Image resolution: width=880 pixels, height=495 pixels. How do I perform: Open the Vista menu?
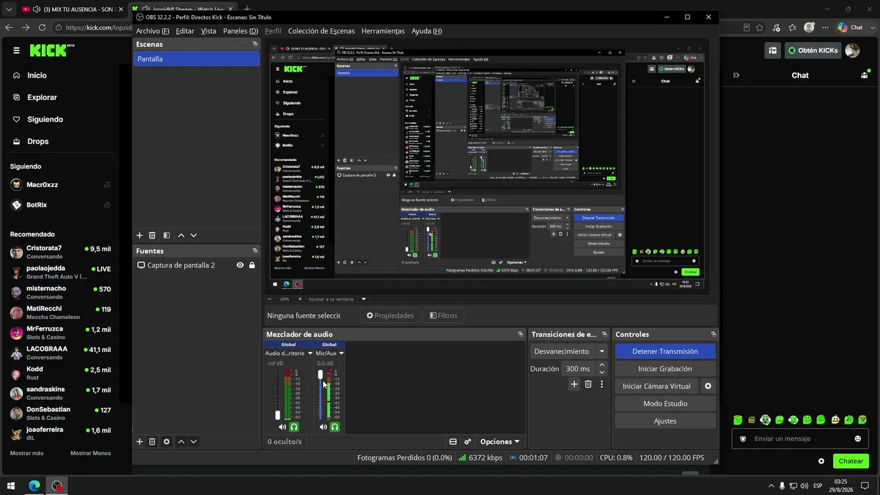tap(208, 31)
